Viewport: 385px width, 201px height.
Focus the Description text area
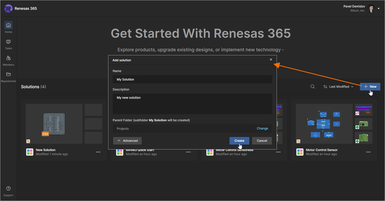[192, 104]
